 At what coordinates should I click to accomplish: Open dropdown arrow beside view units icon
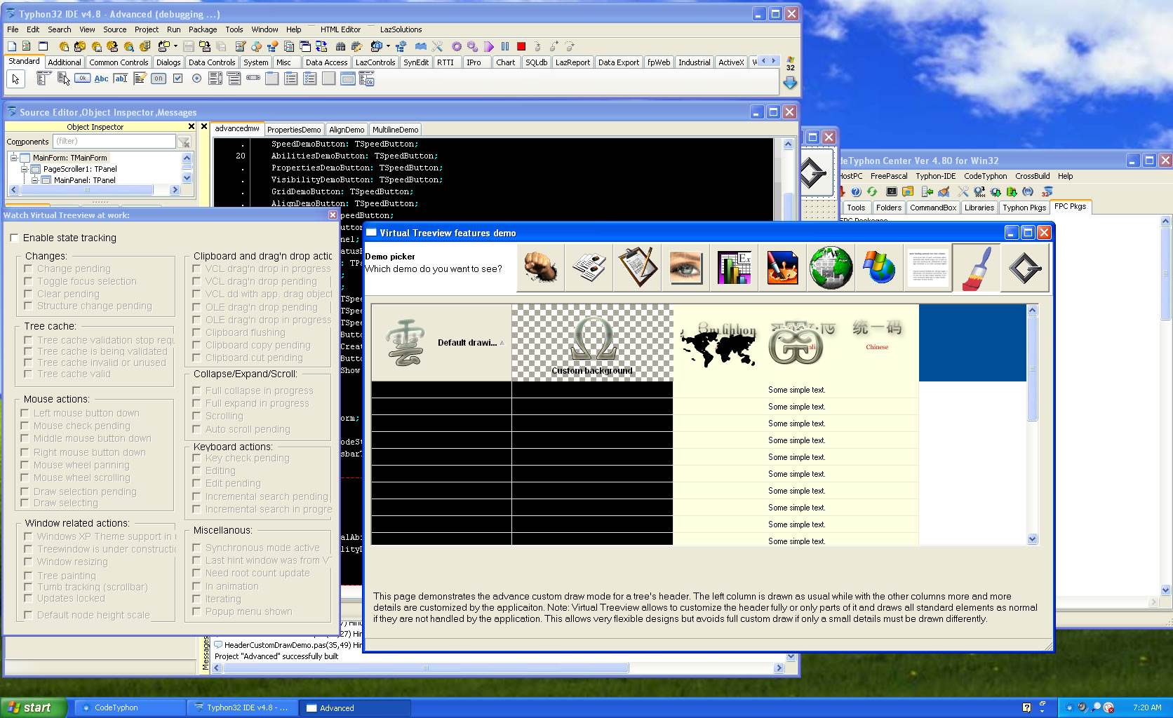pos(175,46)
